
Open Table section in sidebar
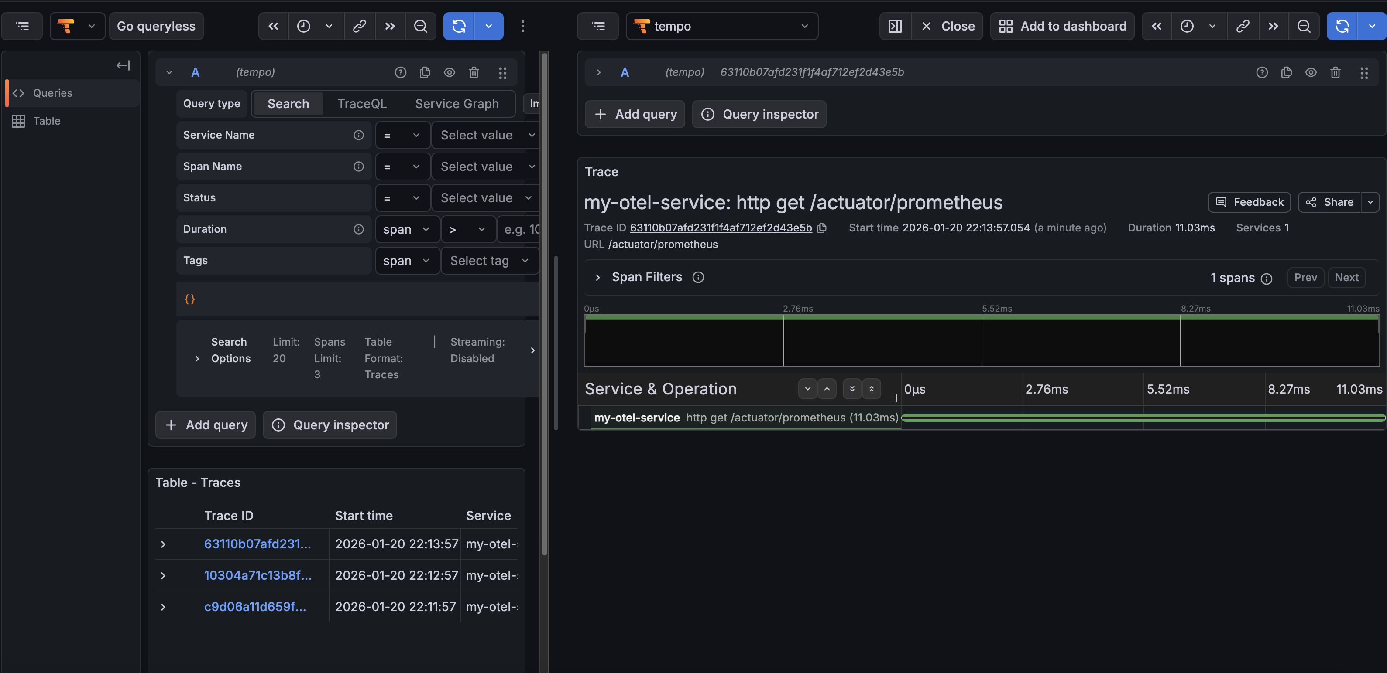point(46,121)
